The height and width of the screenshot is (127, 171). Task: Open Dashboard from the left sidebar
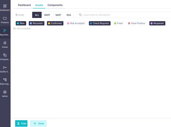pos(5,7)
